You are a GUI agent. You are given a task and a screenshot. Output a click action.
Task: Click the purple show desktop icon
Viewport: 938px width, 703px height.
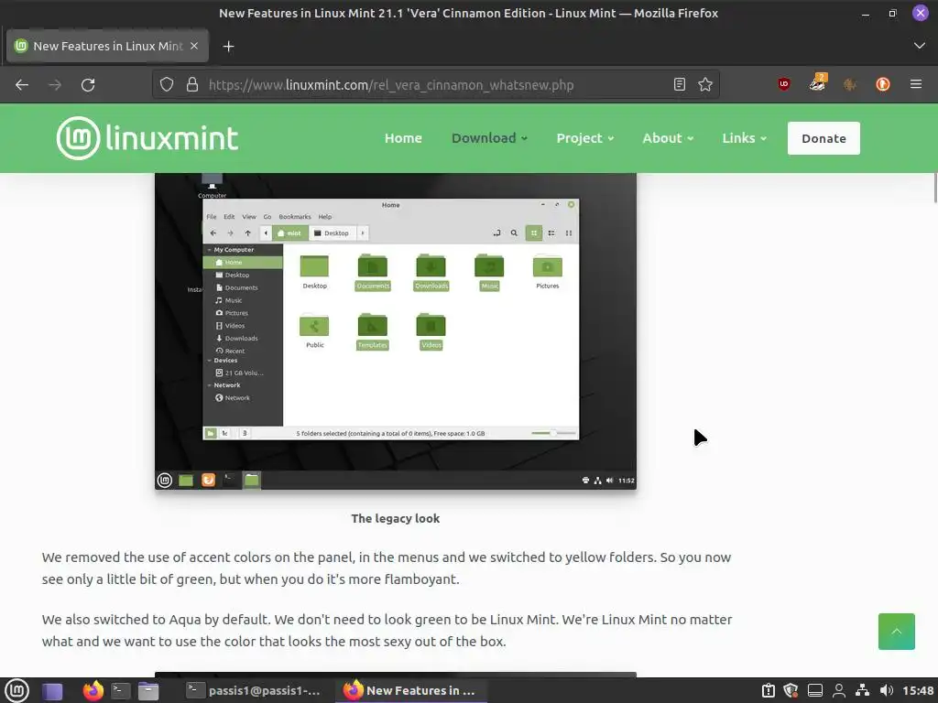coord(52,691)
